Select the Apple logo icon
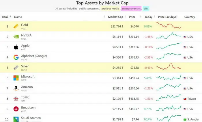The height and width of the screenshot is (122, 202). (16, 47)
